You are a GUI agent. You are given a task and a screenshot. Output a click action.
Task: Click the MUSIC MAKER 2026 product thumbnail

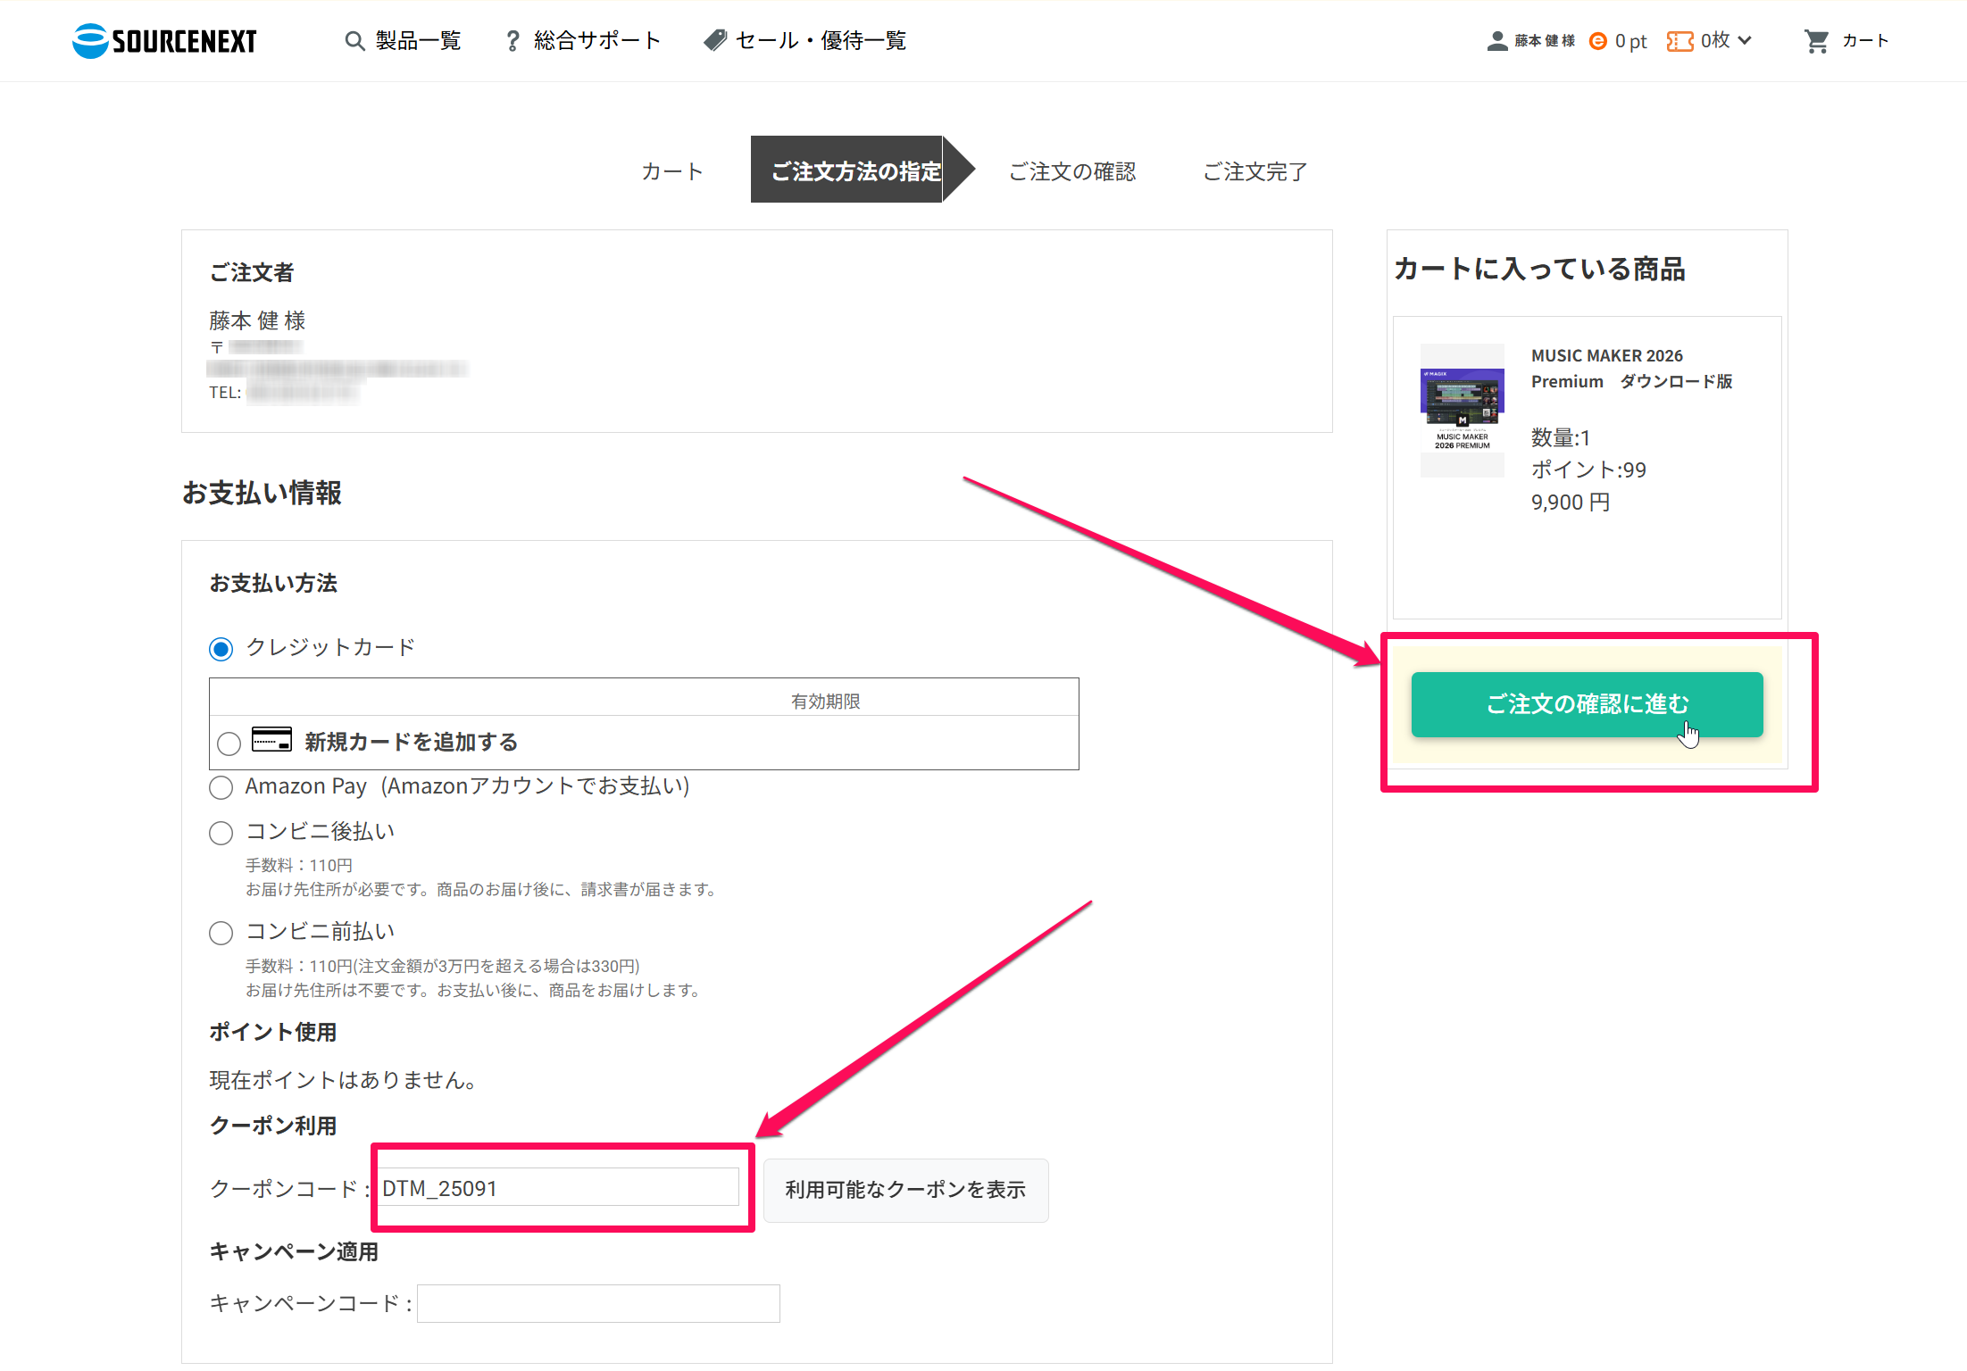(x=1462, y=410)
